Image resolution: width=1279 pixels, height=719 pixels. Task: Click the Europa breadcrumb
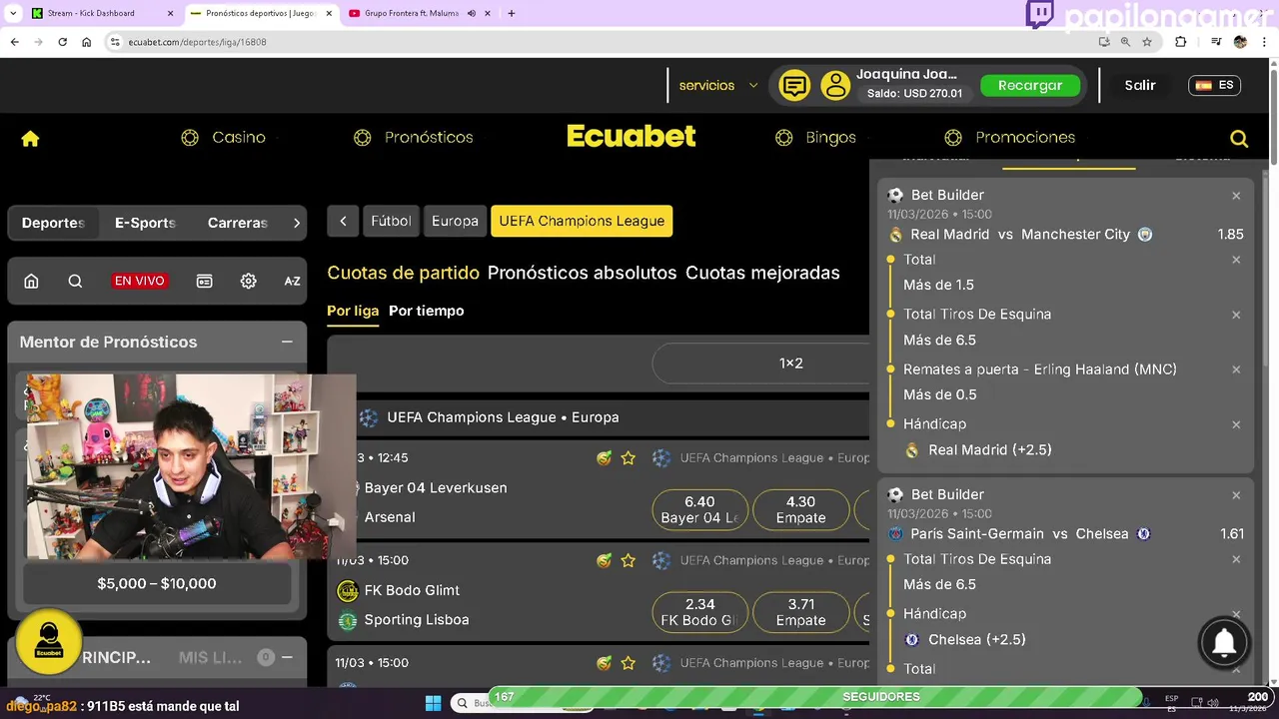pyautogui.click(x=455, y=222)
